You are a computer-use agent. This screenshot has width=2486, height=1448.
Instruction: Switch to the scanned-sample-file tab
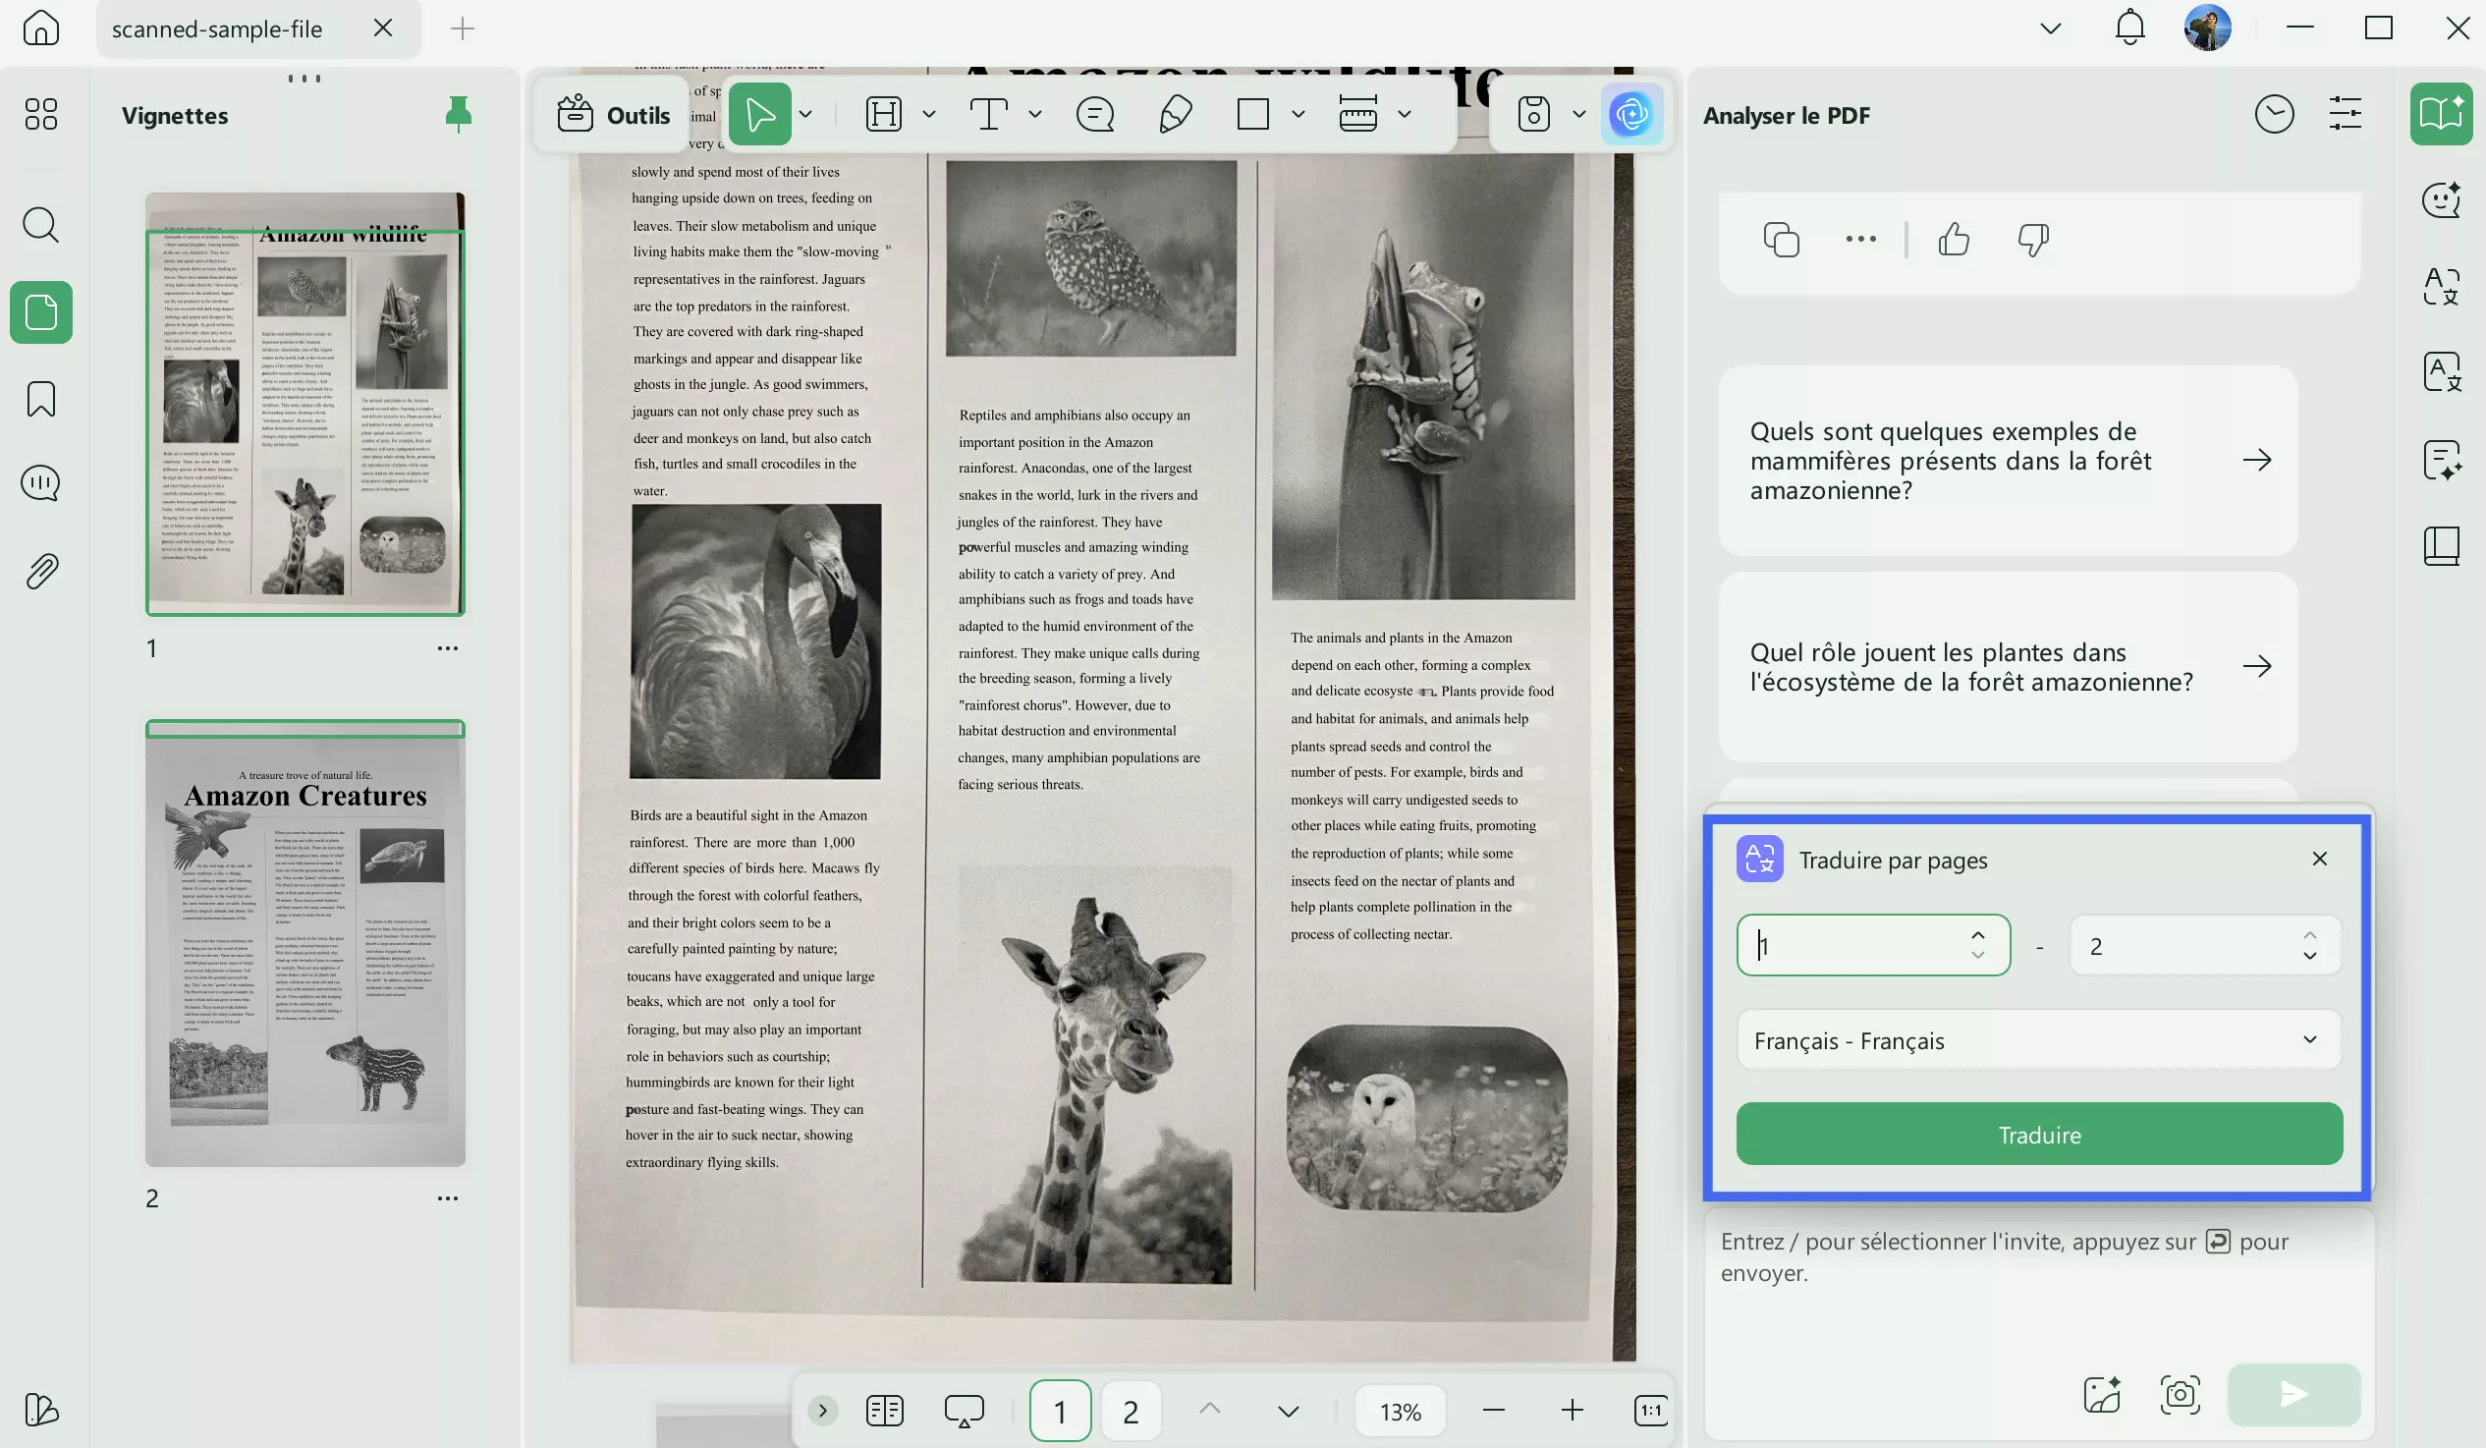(x=219, y=28)
